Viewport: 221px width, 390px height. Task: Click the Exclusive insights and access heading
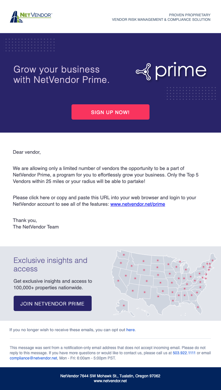point(50,265)
